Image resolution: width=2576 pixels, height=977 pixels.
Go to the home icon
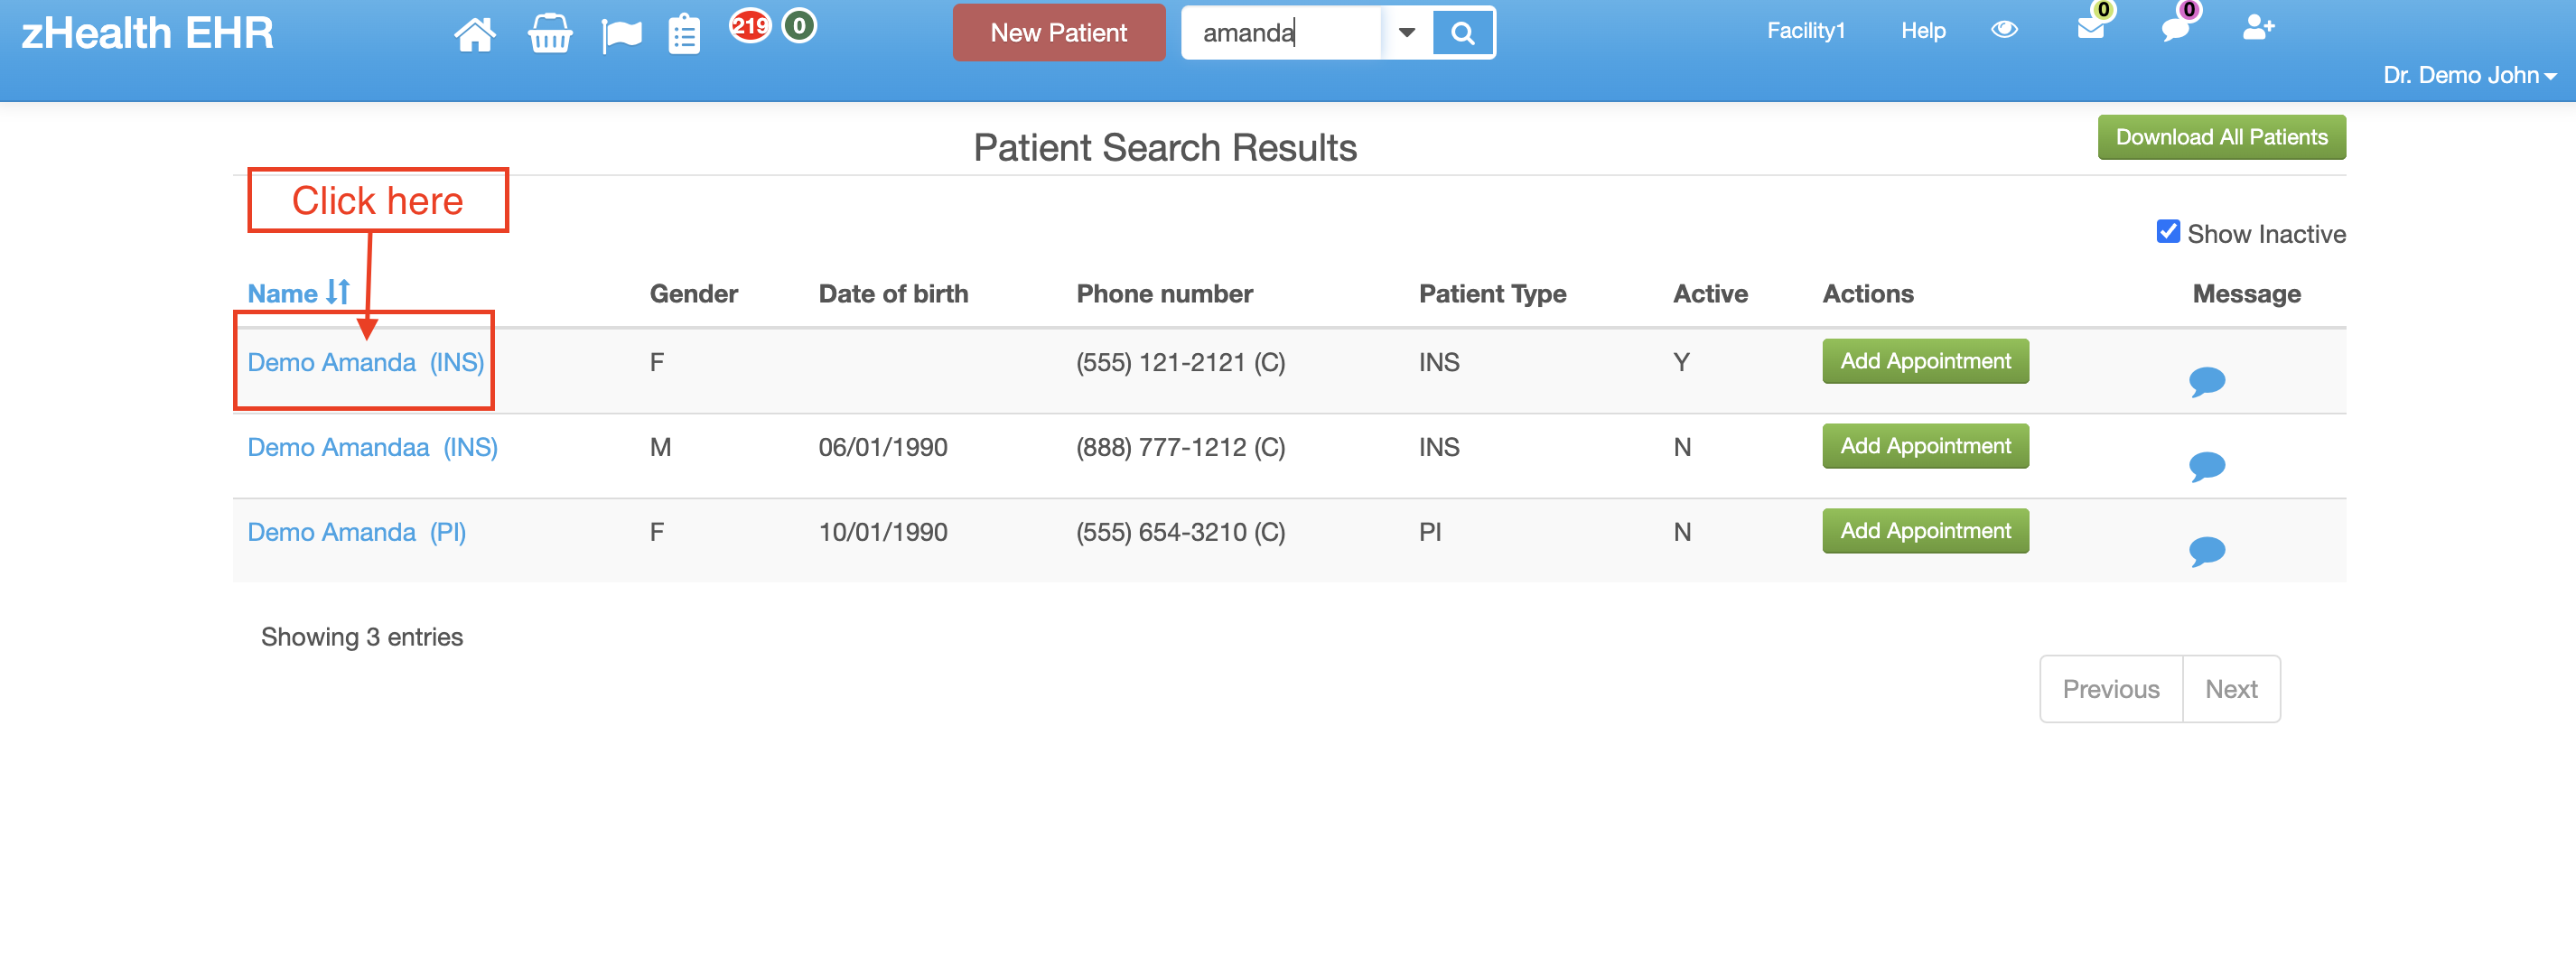coord(474,34)
